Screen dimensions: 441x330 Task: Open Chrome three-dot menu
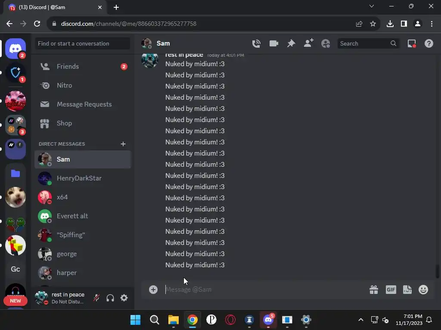432,24
